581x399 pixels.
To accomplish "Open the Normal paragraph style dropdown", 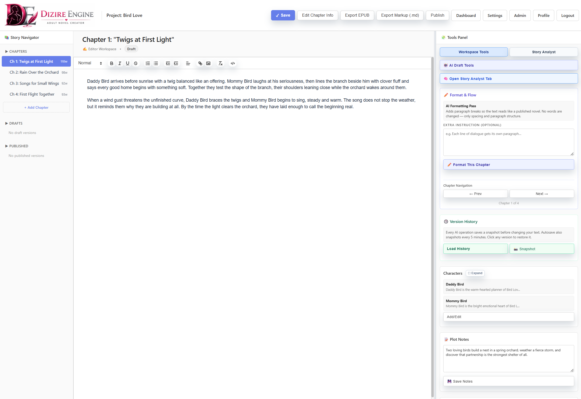I will point(90,63).
